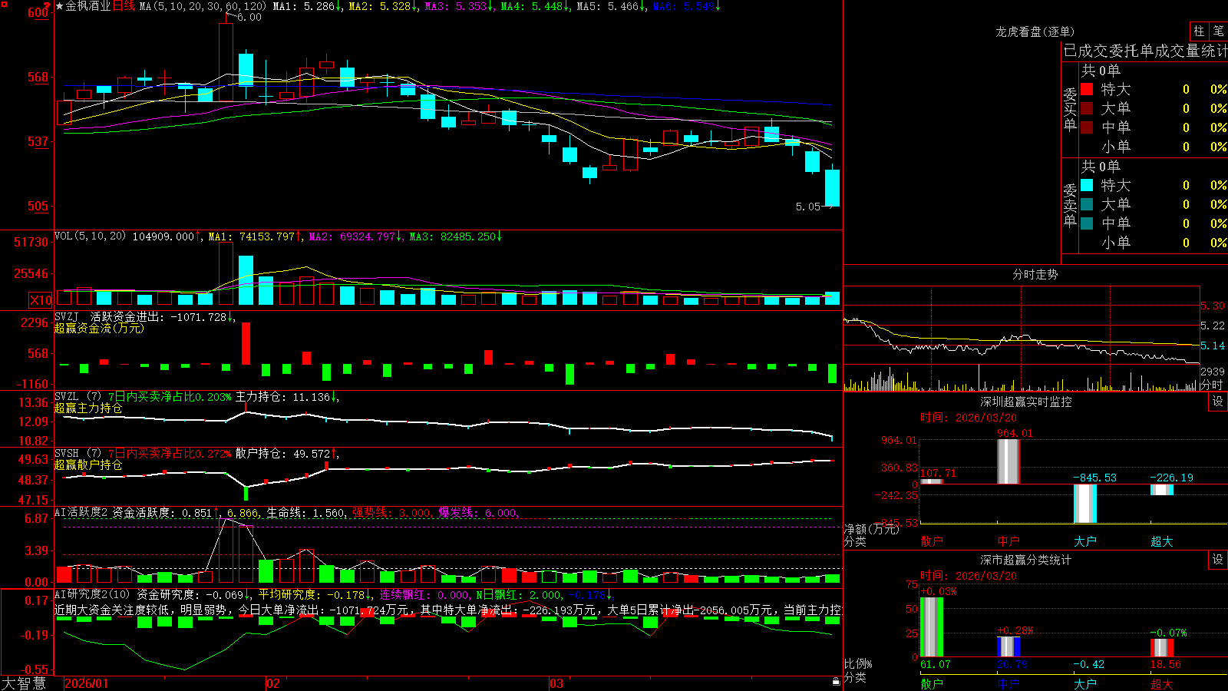Click the 51730 value on volume axis
The image size is (1228, 691).
(x=31, y=242)
